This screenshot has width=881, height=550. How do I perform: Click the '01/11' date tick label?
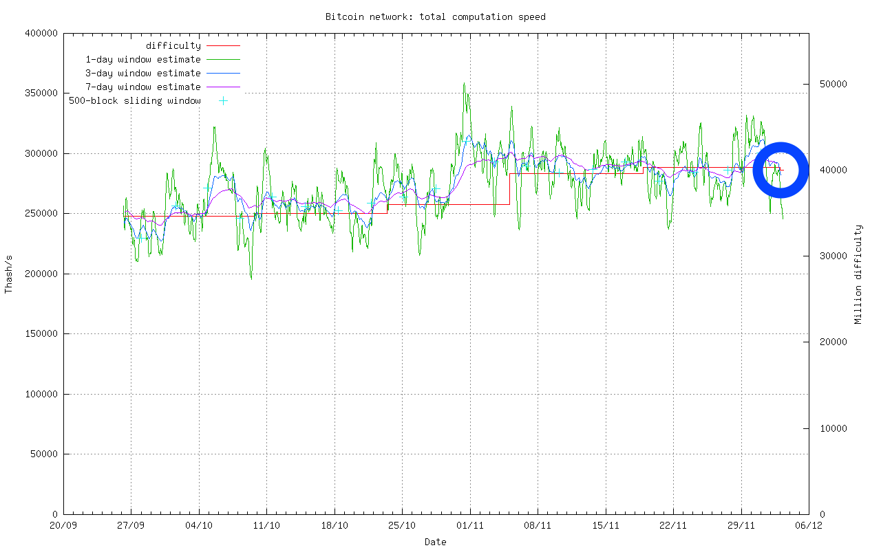click(470, 527)
